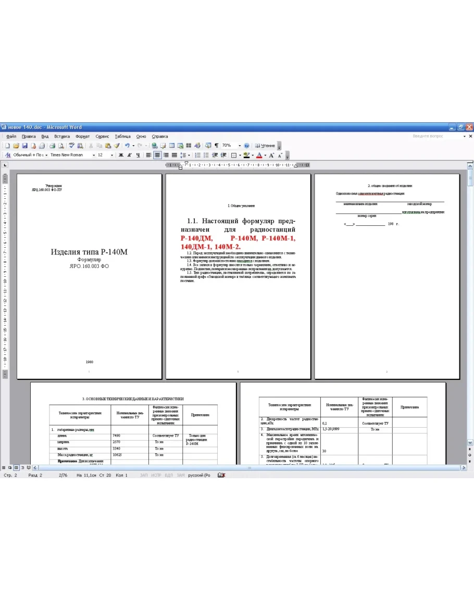Click the Undo arrow icon

[x=127, y=146]
